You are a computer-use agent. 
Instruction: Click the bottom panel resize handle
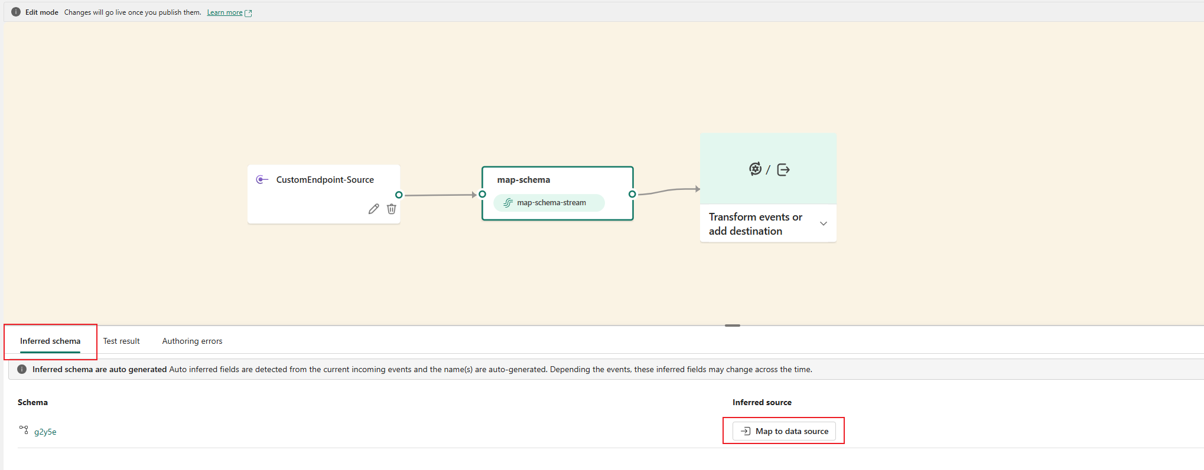point(733,326)
